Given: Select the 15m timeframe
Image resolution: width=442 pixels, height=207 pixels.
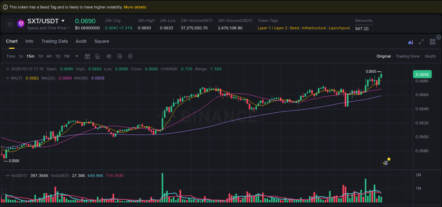Looking at the screenshot, I should [x=30, y=56].
